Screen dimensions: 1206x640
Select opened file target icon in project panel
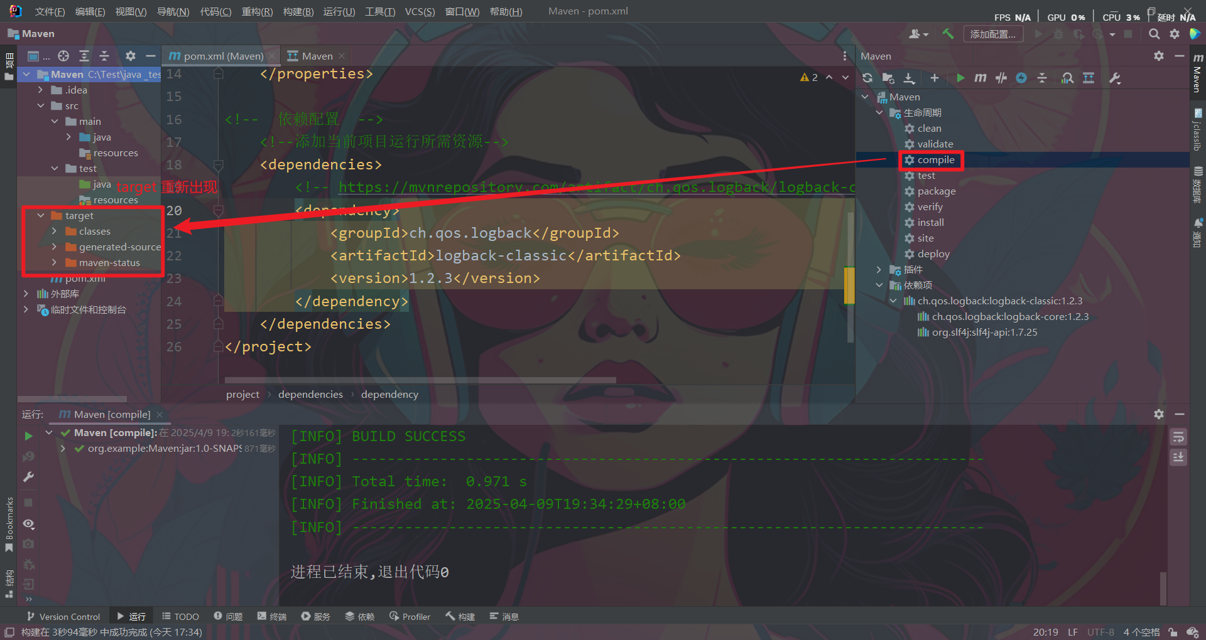click(x=63, y=56)
